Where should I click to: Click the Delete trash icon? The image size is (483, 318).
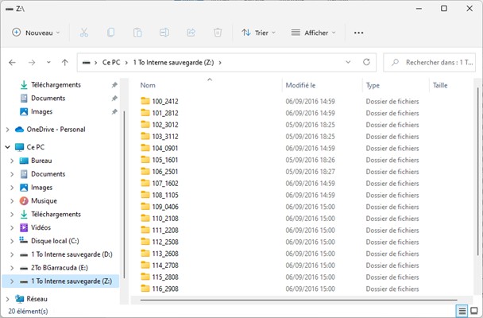217,33
